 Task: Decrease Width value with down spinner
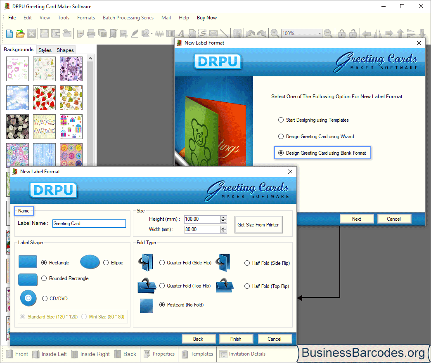pos(223,231)
